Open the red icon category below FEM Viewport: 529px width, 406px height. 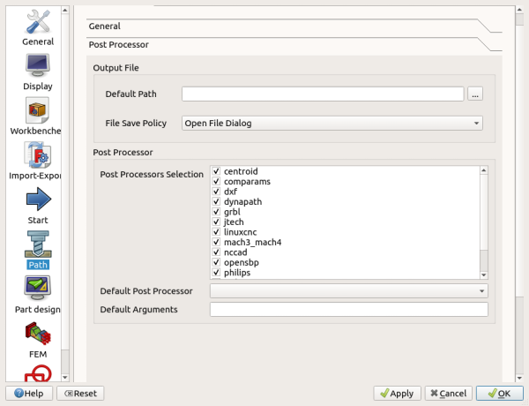point(38,373)
